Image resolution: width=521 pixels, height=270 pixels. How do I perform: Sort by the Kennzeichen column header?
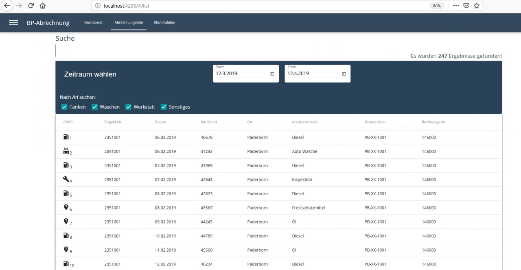point(375,122)
